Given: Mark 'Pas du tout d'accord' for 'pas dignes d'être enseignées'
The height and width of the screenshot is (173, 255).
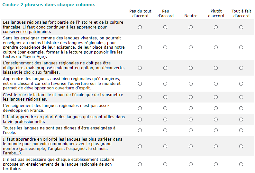Looking at the screenshot, I should point(140,130).
